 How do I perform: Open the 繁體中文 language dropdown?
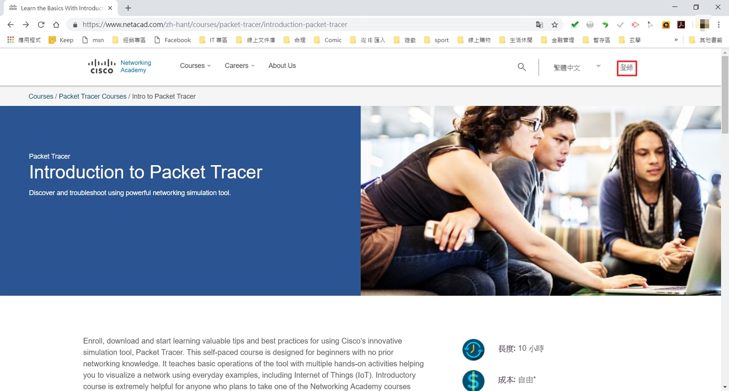coord(577,67)
